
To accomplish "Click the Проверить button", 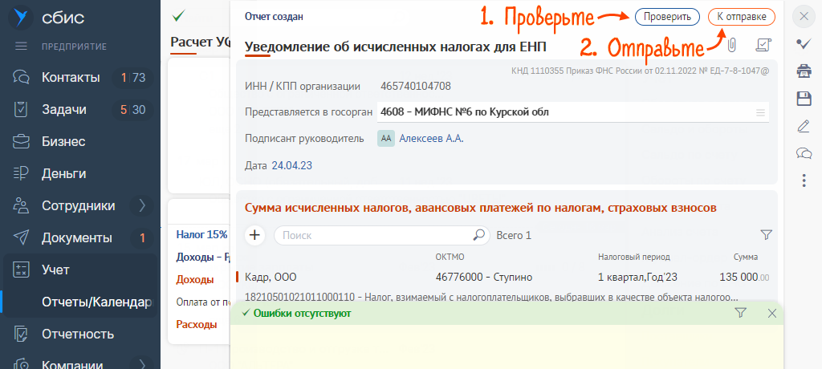I will click(x=666, y=16).
